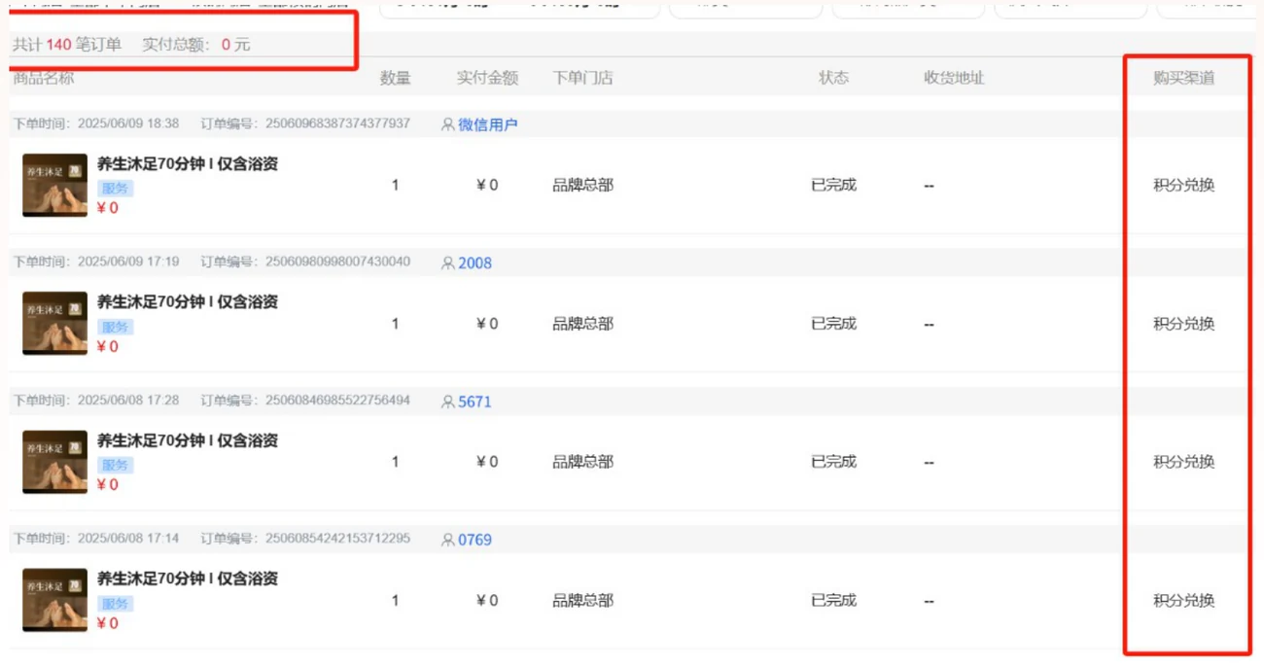Click the red ¥0 price under the 微信用户 order product
This screenshot has height=665, width=1264.
click(108, 208)
